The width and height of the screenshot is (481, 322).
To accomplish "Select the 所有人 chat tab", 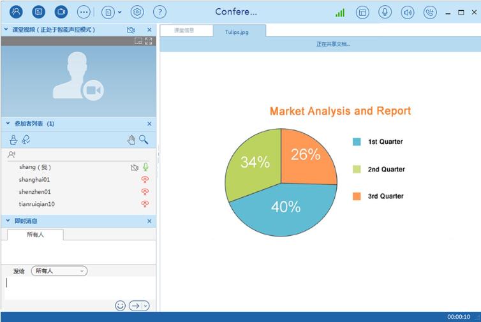I will coord(35,235).
